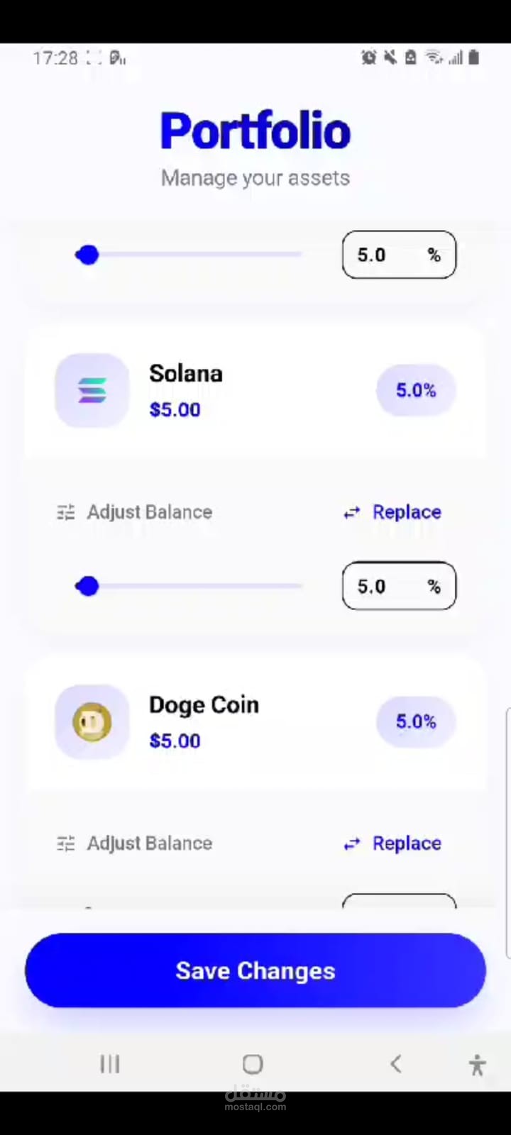Click the swap arrows icon next to Solana's Replace
This screenshot has height=1135, width=511.
pos(352,512)
